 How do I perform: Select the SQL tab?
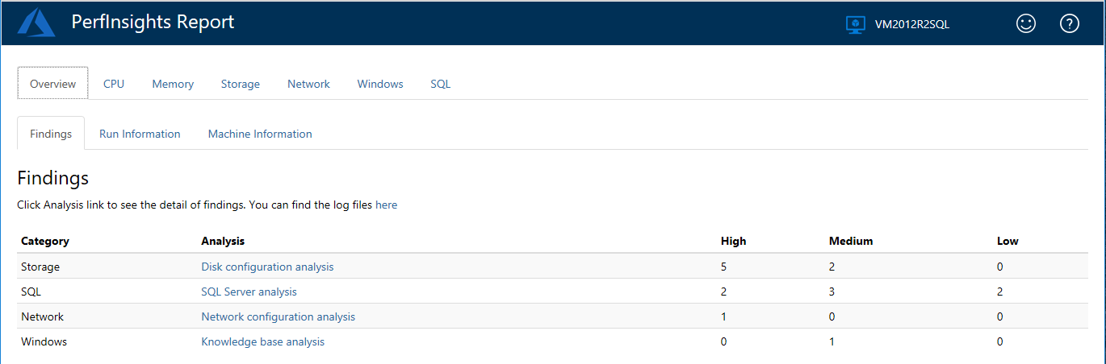click(x=441, y=84)
